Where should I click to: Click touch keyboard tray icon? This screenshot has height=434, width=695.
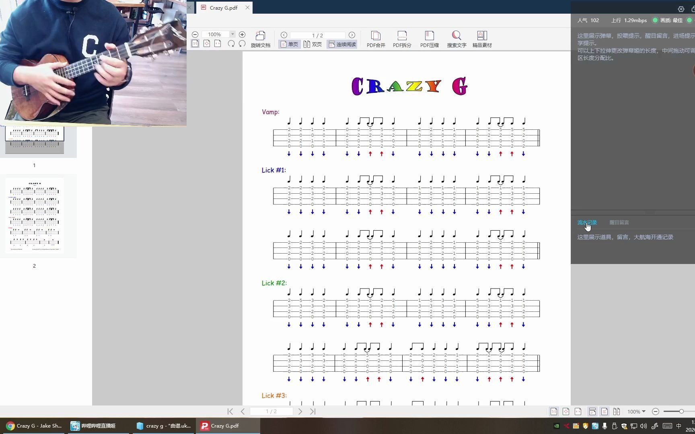pyautogui.click(x=667, y=426)
